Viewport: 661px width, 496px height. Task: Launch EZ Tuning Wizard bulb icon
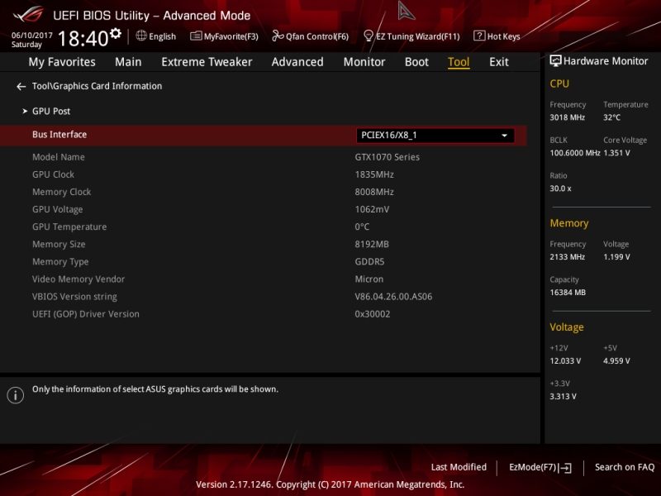tap(369, 36)
